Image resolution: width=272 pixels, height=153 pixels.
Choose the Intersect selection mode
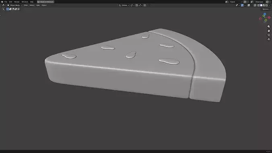19,9
